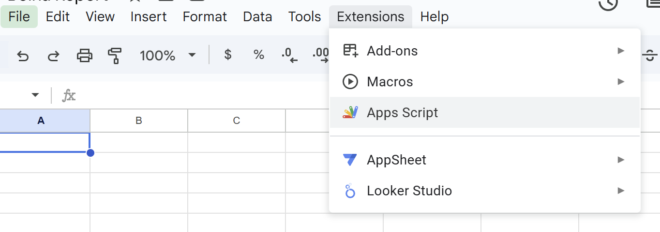Select the Add-ons menu entry
The image size is (660, 232).
485,51
